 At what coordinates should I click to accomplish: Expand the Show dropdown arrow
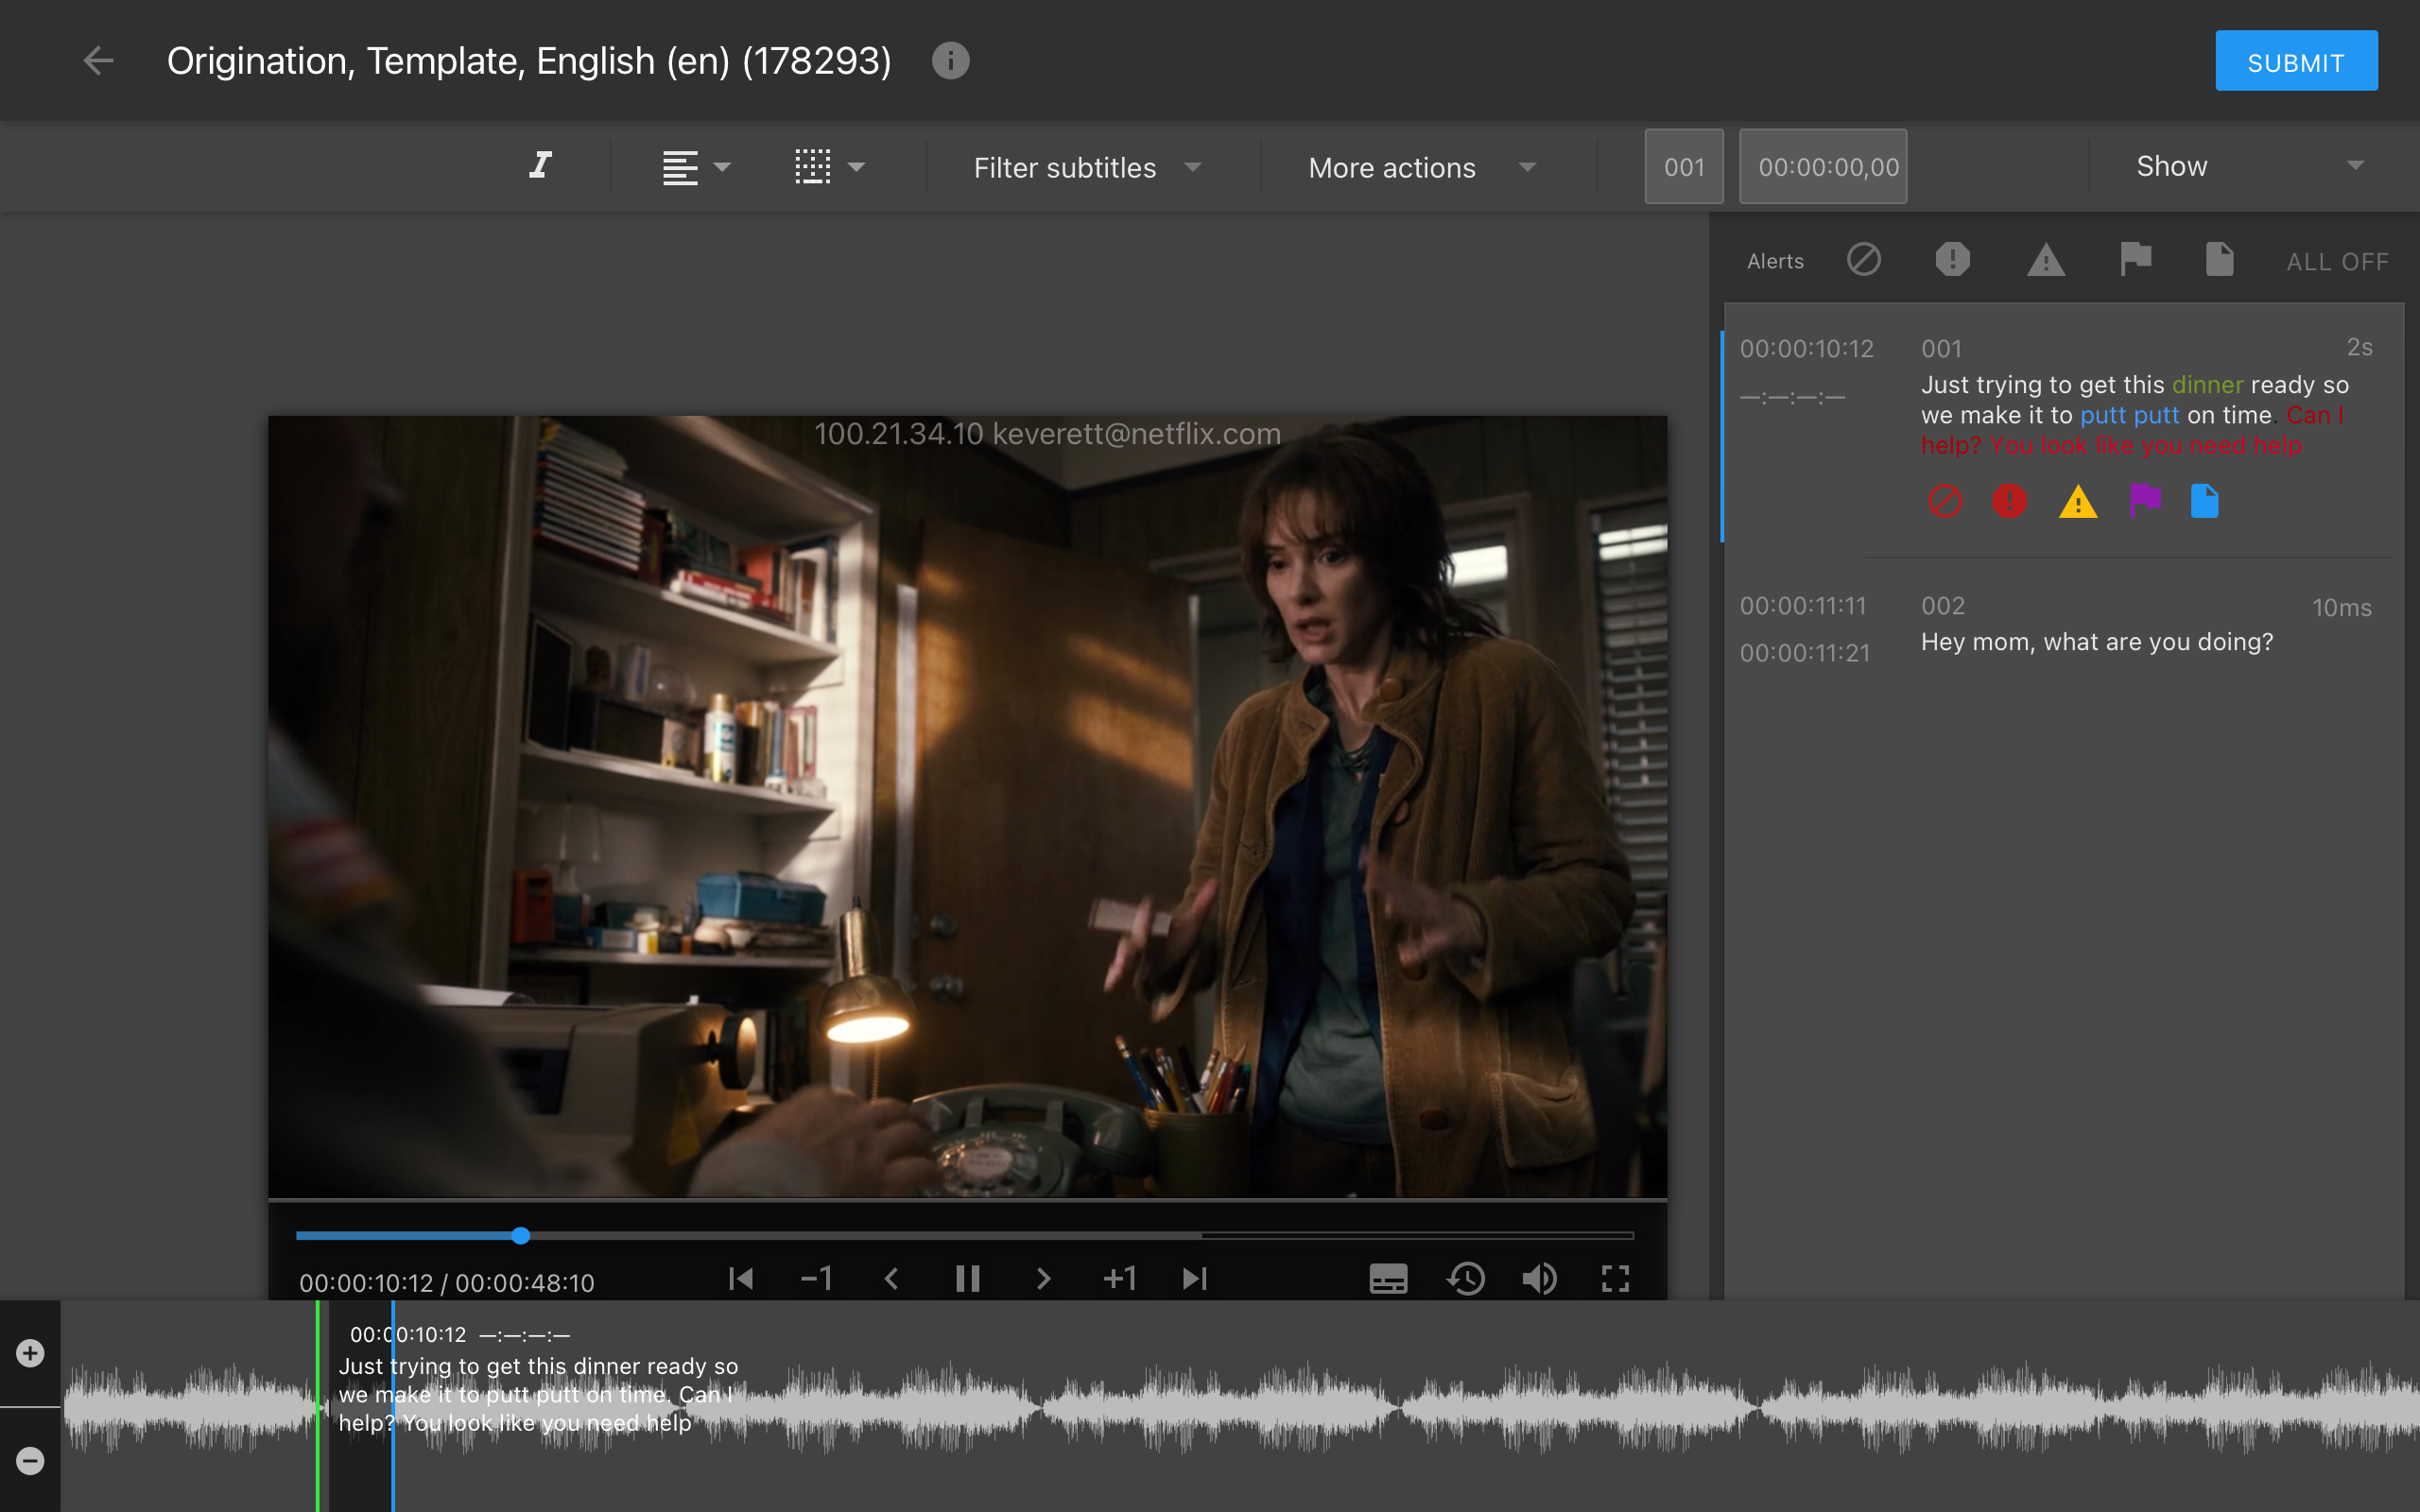[x=2355, y=166]
